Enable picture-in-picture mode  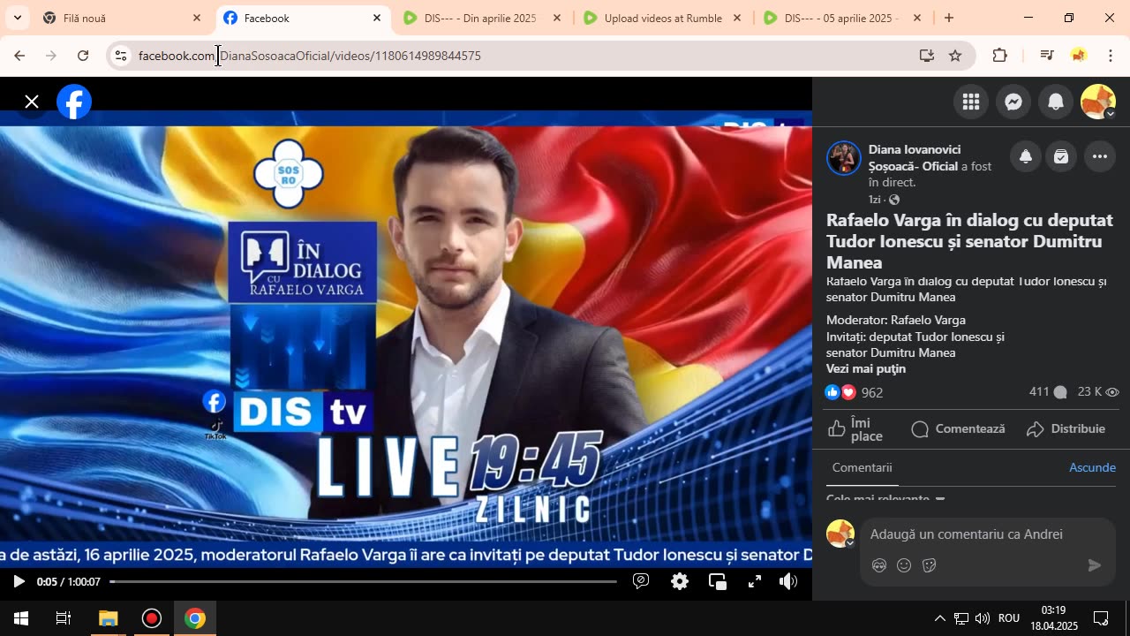pyautogui.click(x=718, y=581)
